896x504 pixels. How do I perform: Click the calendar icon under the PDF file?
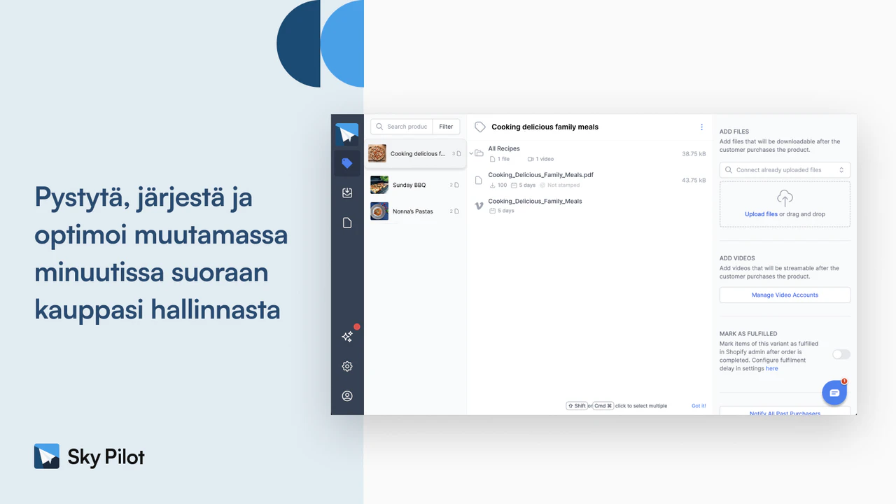pos(514,185)
